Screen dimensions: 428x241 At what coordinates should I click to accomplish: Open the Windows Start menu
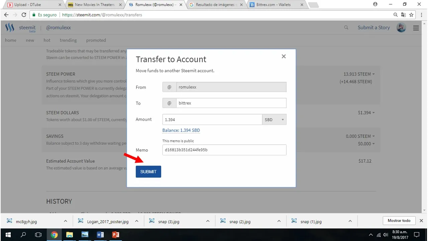point(8,235)
